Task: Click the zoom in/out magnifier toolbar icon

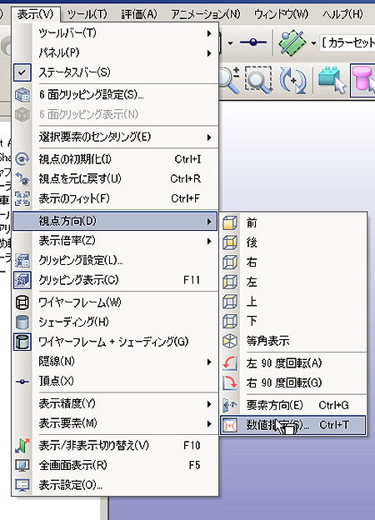Action: (x=229, y=80)
